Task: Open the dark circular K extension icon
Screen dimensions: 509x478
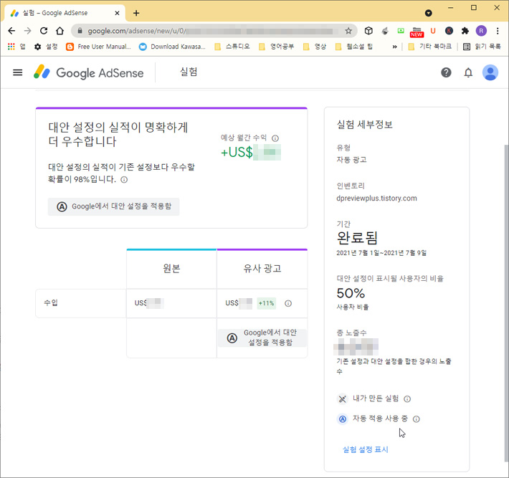Action: tap(449, 31)
